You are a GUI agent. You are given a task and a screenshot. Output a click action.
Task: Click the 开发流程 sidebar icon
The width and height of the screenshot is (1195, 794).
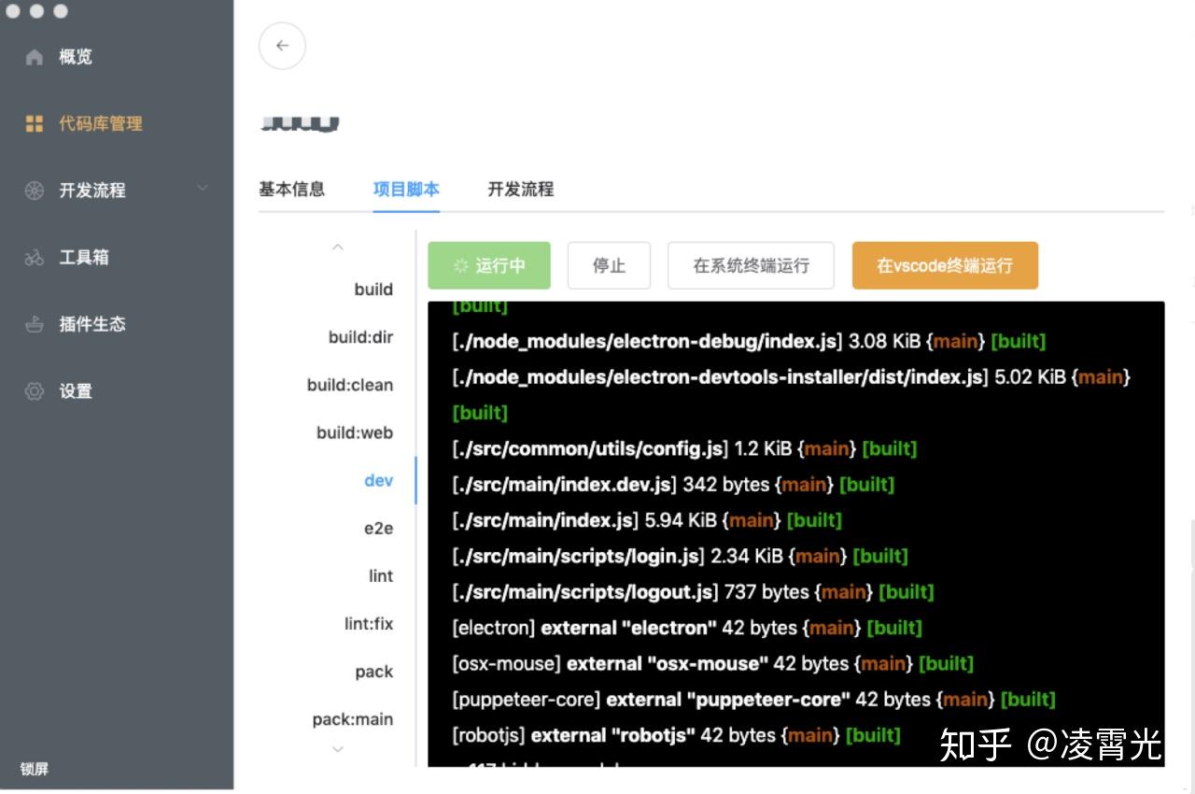coord(35,191)
